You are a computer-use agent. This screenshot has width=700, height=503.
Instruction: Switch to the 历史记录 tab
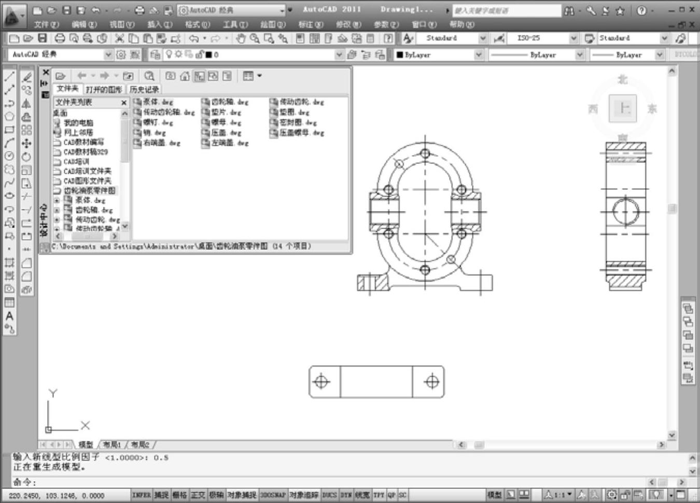click(144, 90)
